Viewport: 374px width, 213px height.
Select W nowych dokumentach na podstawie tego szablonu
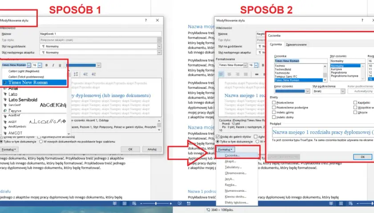pyautogui.click(x=41, y=142)
